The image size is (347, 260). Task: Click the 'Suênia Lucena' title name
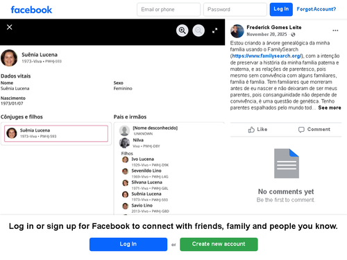[40, 55]
